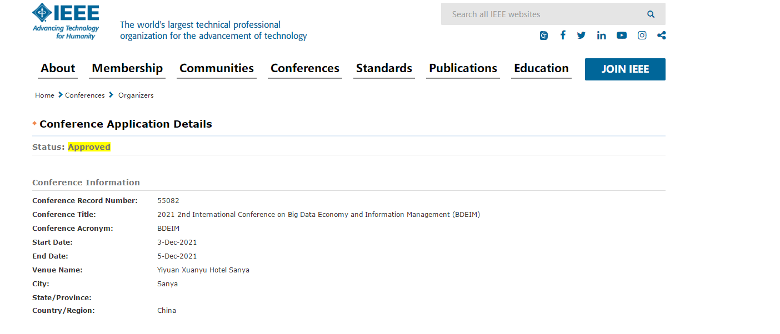Open the Publications menu
Screen dimensions: 780x334
[x=463, y=68]
